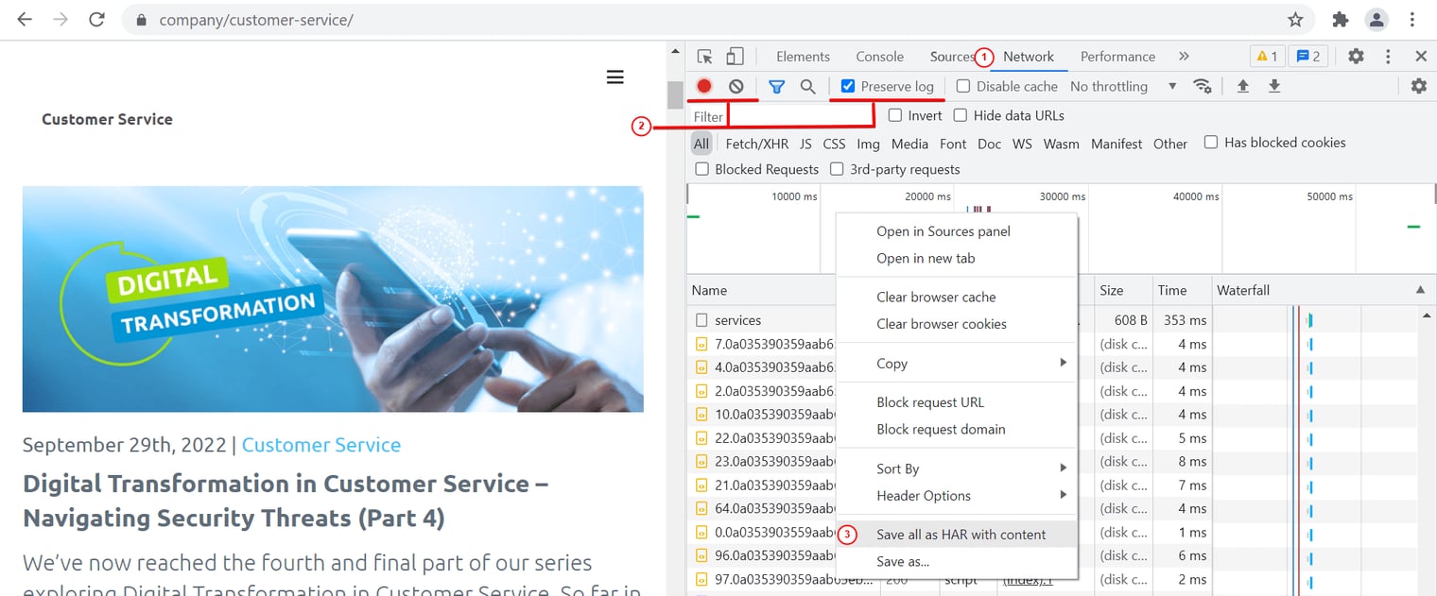Click the red record network log button

(704, 86)
